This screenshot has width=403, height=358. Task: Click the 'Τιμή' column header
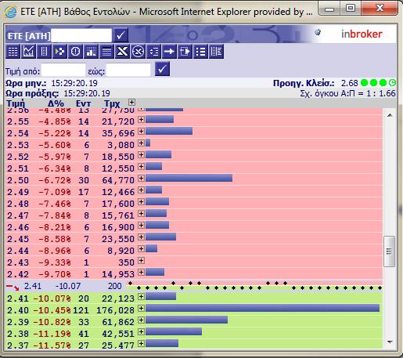click(16, 103)
